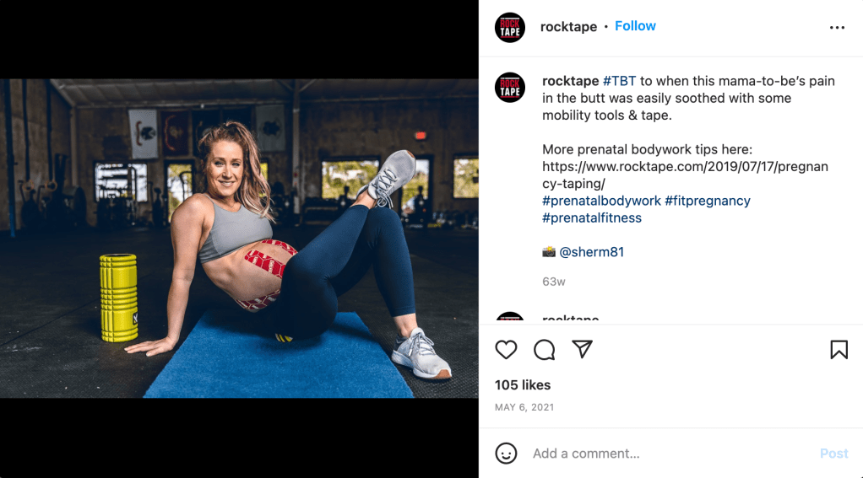
Task: Open the #prenatalfitness hashtag
Action: (x=592, y=218)
